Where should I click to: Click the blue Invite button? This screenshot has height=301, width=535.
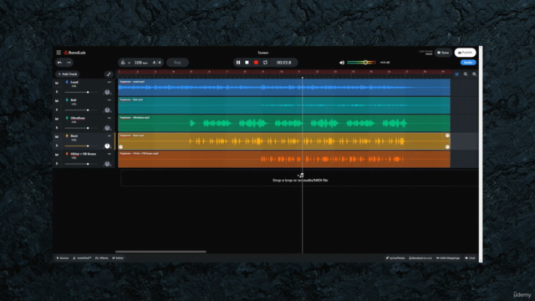click(x=468, y=63)
